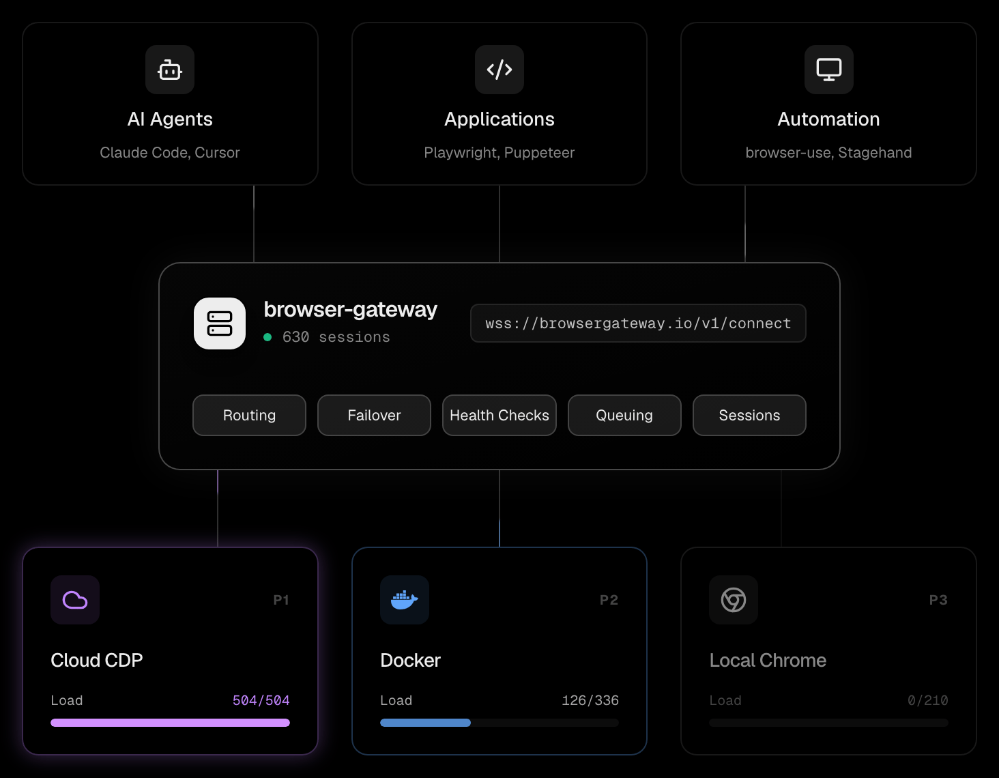This screenshot has height=778, width=999.
Task: Click the Local Chrome load progress bar
Action: click(x=828, y=723)
